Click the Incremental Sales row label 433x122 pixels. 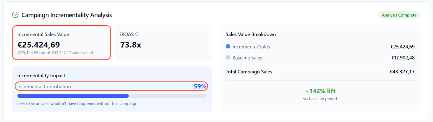pos(251,47)
